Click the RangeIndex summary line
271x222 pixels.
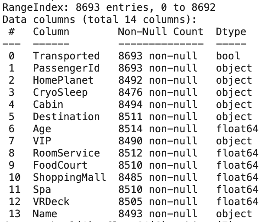109,7
